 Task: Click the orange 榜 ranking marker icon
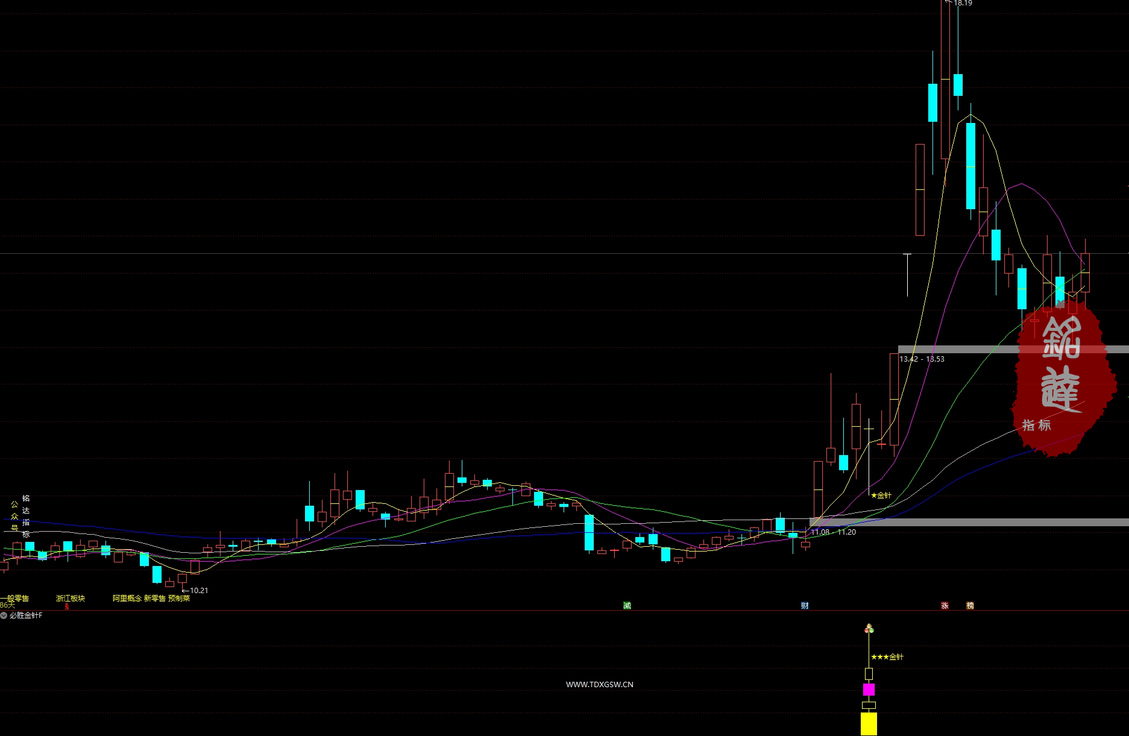[x=970, y=605]
